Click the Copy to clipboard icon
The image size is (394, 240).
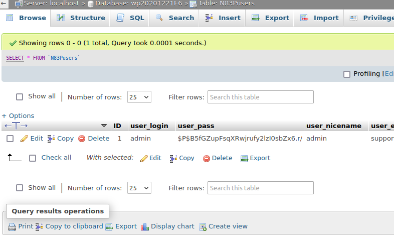coord(39,226)
